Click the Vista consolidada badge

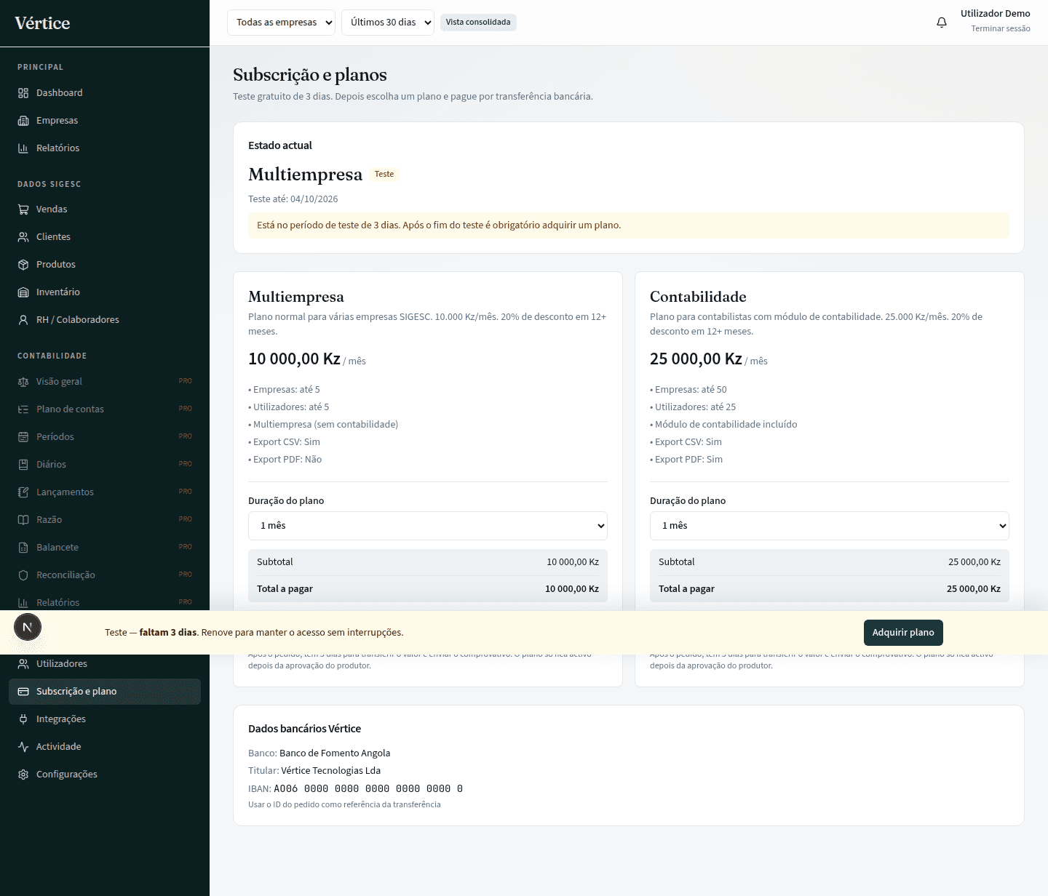(x=478, y=23)
